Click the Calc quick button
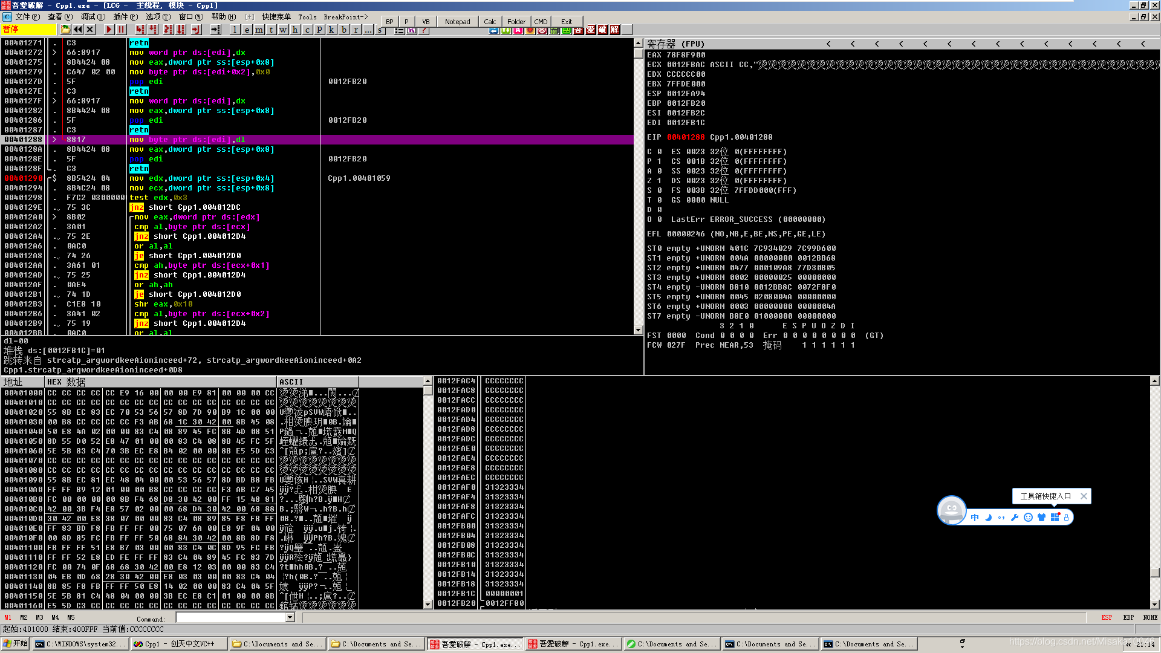The image size is (1161, 653). tap(490, 22)
